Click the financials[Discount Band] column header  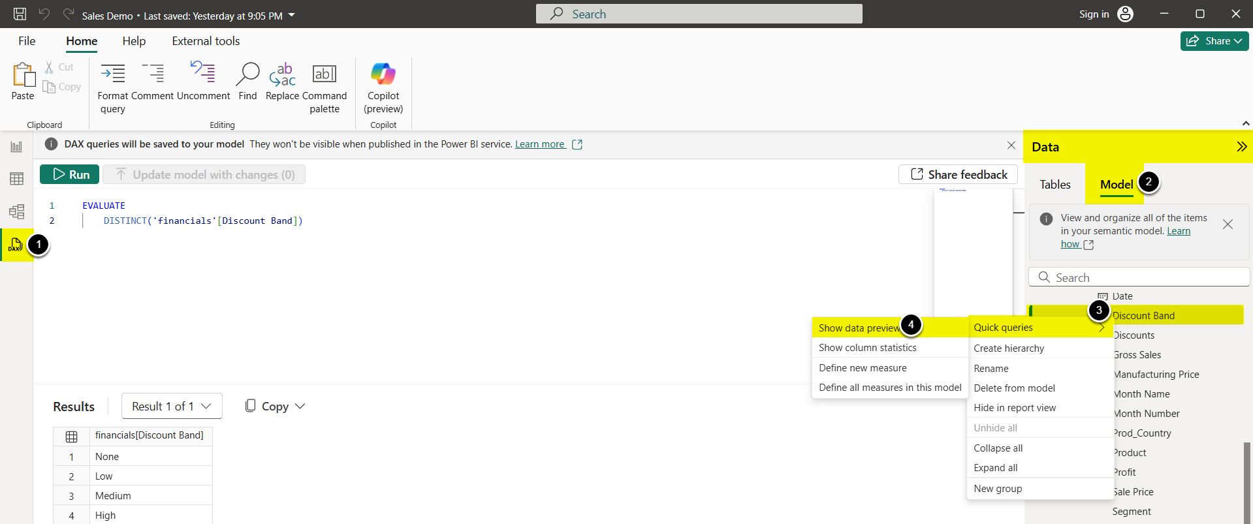150,435
